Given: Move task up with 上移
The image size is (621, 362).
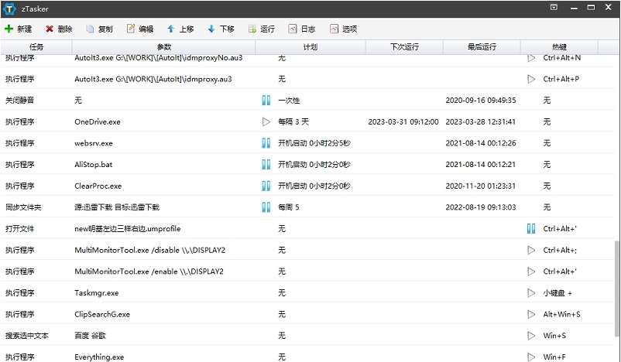Looking at the screenshot, I should (x=180, y=29).
